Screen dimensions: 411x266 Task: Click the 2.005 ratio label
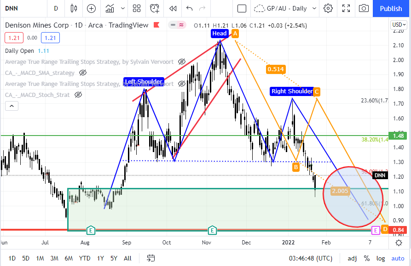pyautogui.click(x=340, y=191)
